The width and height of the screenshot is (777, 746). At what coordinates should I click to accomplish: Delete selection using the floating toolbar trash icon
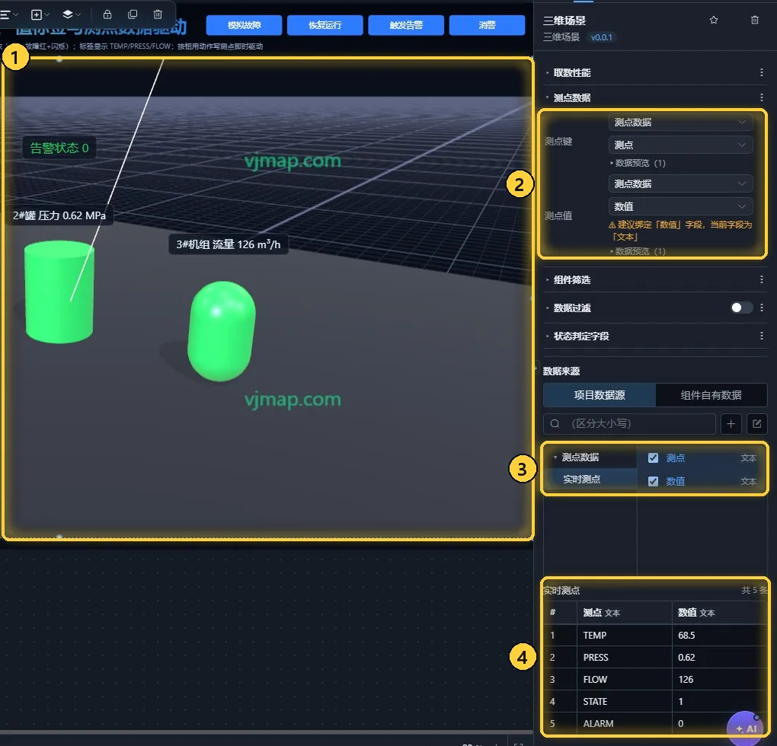click(158, 14)
